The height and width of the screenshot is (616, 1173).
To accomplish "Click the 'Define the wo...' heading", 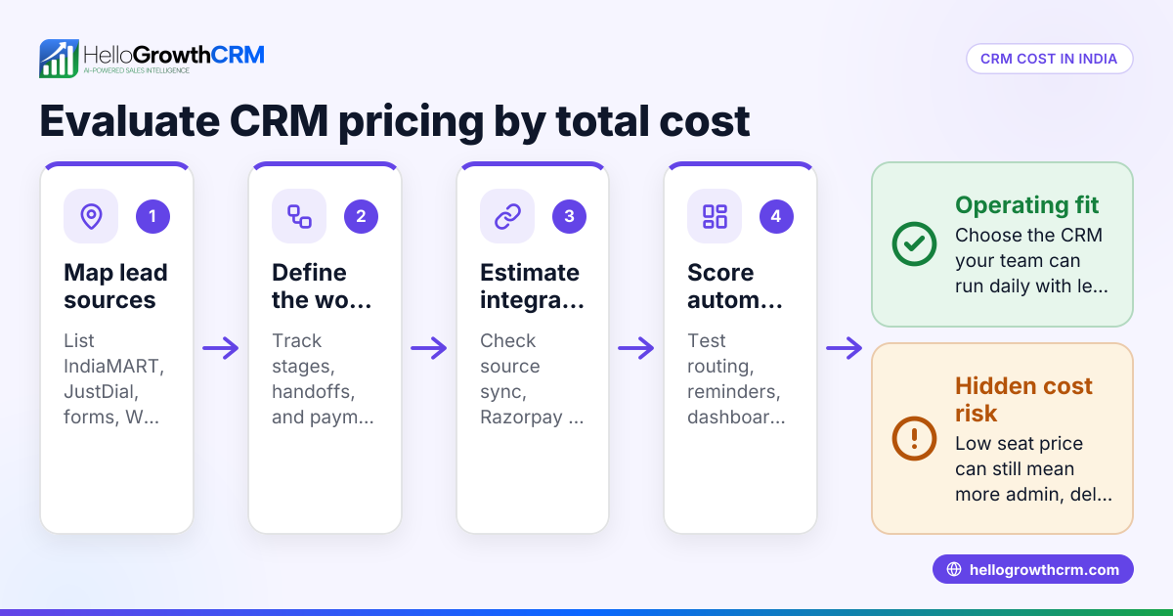I will coord(322,286).
